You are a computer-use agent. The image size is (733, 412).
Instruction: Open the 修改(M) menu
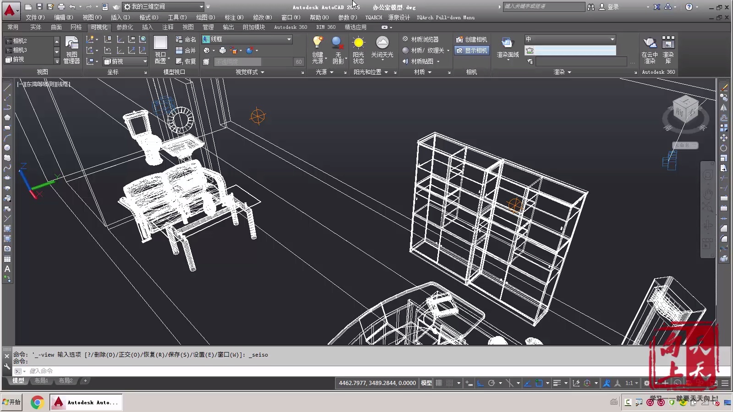tap(262, 17)
